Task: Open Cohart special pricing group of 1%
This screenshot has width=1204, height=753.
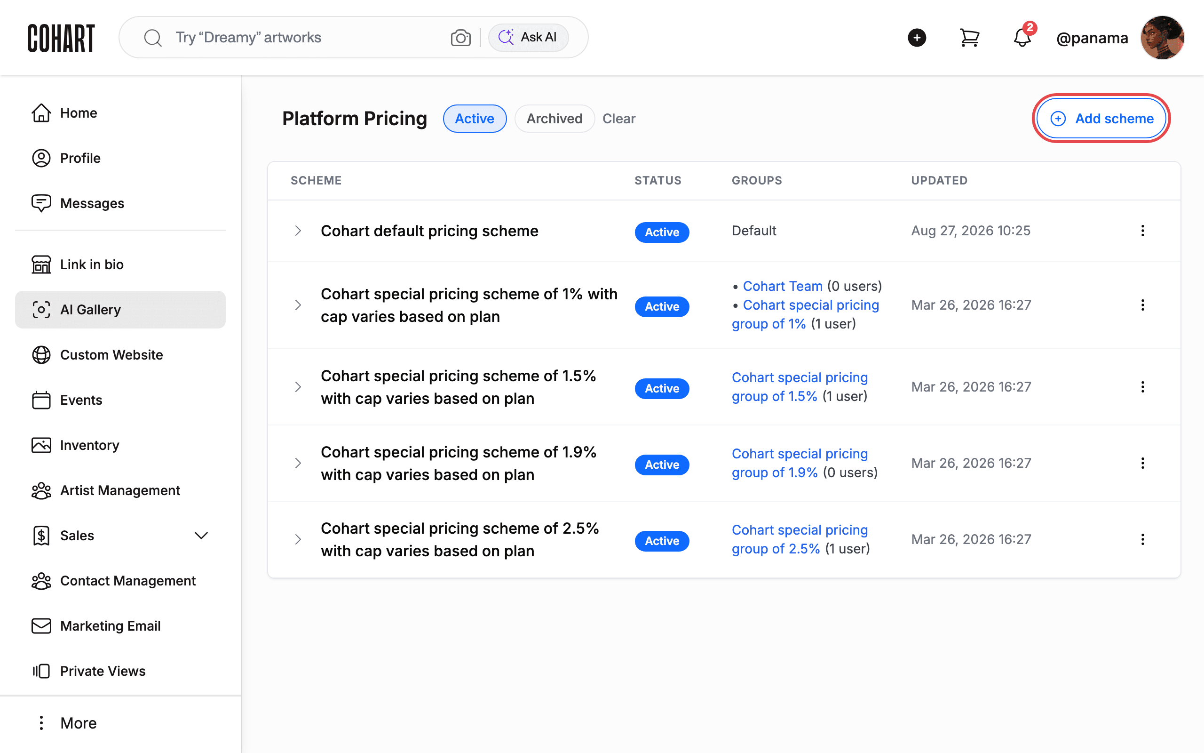Action: pos(805,314)
